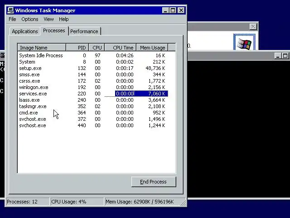Open the Options menu
The image size is (290, 218).
tap(30, 19)
